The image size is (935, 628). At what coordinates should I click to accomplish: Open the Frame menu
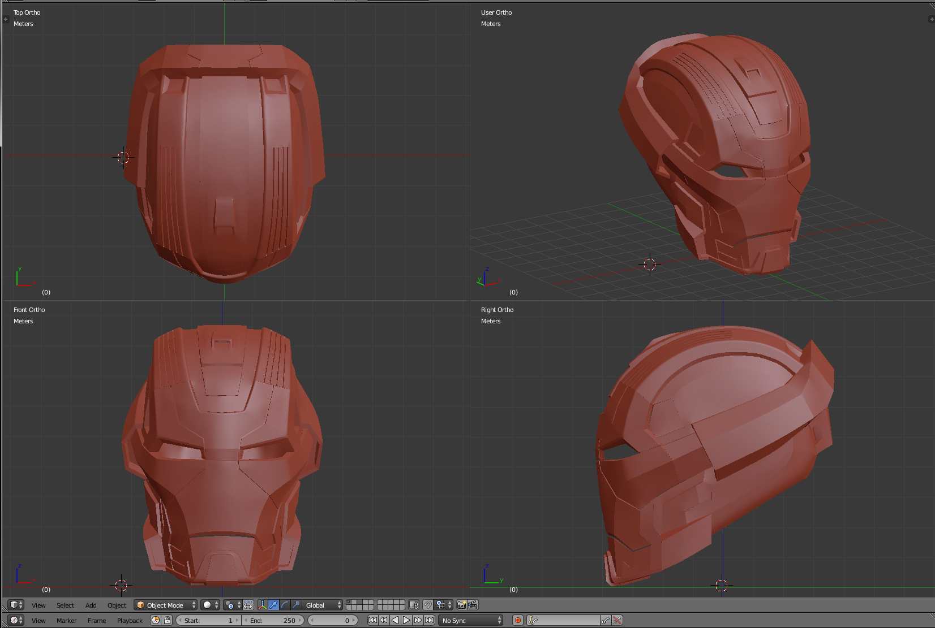point(97,621)
